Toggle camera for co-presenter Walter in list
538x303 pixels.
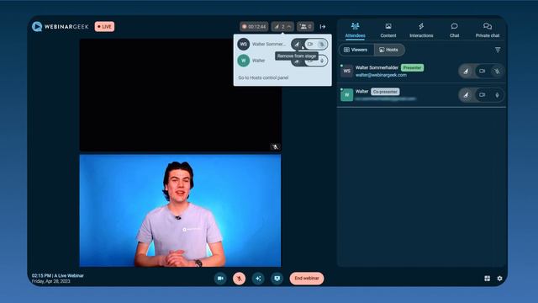(x=482, y=95)
